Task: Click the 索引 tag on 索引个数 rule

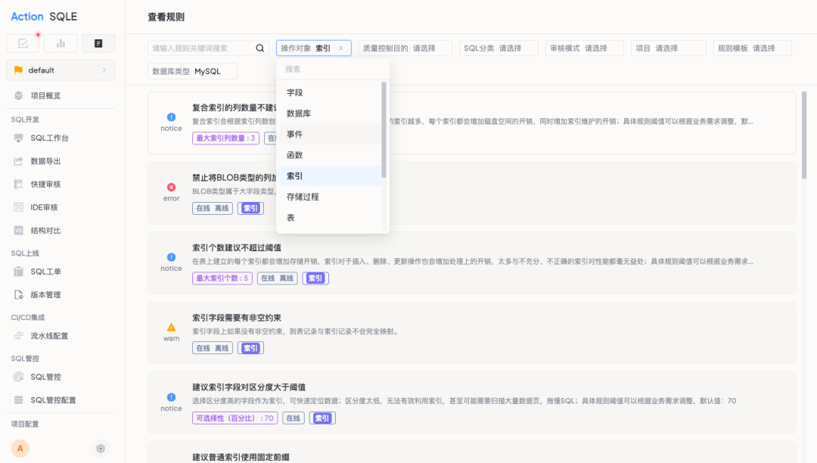Action: point(315,278)
